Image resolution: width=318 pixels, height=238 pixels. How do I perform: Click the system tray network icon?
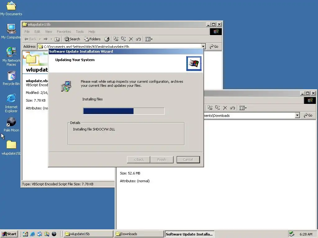pyautogui.click(x=292, y=234)
